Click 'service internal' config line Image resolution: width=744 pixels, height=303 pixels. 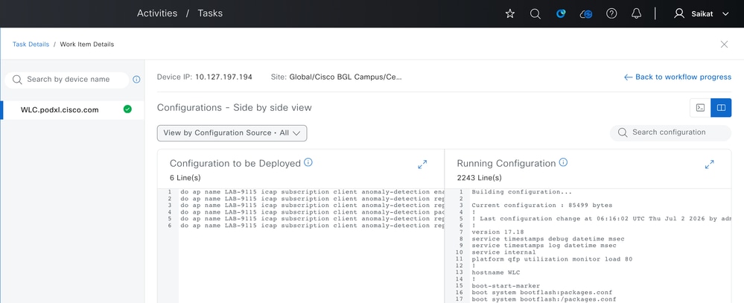pyautogui.click(x=504, y=252)
